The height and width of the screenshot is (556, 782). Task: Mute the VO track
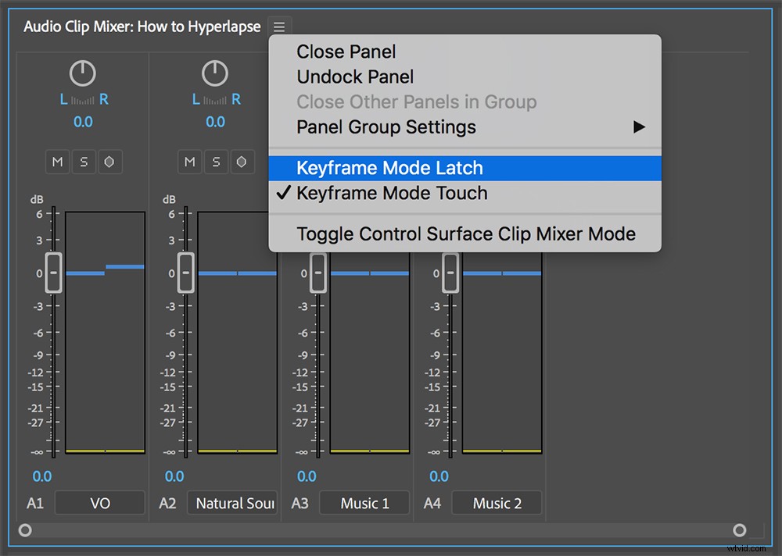point(57,162)
